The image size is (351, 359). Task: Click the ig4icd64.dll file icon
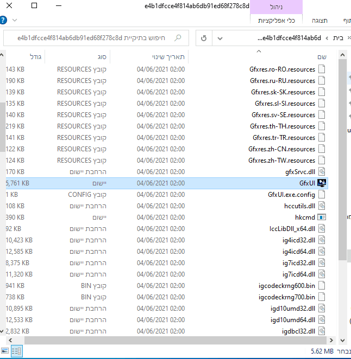click(322, 252)
